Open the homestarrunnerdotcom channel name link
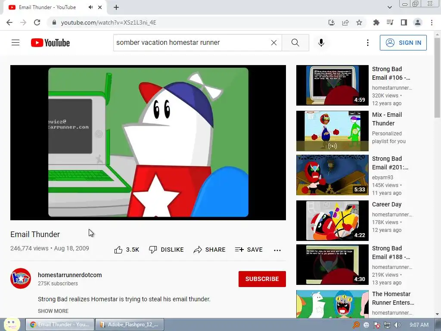Image resolution: width=441 pixels, height=331 pixels. [x=70, y=275]
